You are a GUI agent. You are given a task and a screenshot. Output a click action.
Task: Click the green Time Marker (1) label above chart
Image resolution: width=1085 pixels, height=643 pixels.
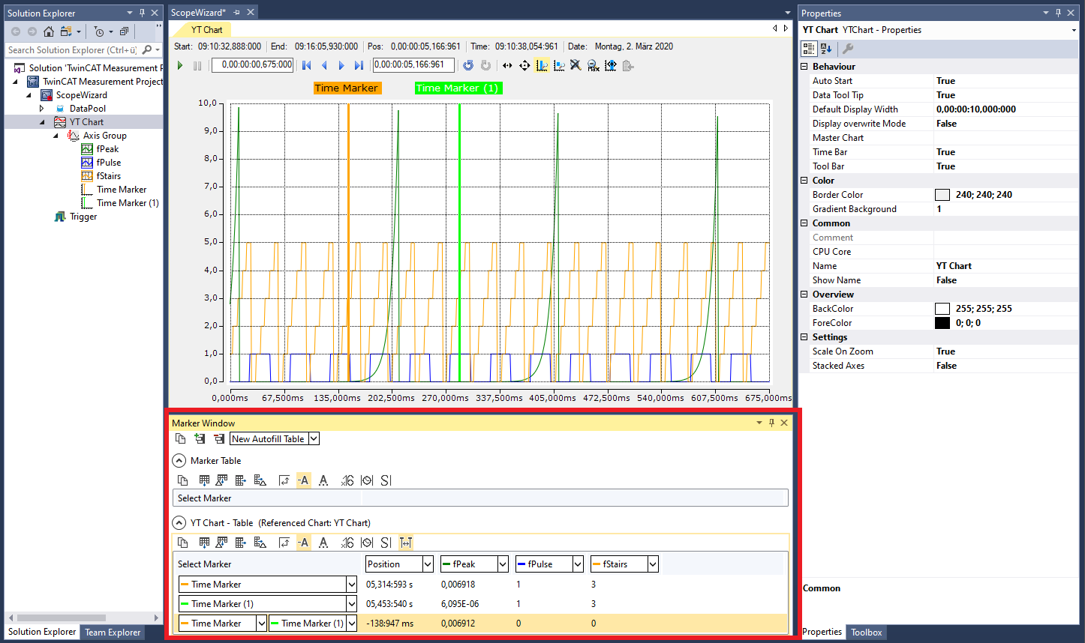point(458,88)
